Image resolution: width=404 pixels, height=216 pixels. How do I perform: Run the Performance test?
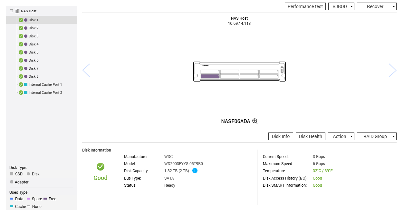pyautogui.click(x=305, y=6)
